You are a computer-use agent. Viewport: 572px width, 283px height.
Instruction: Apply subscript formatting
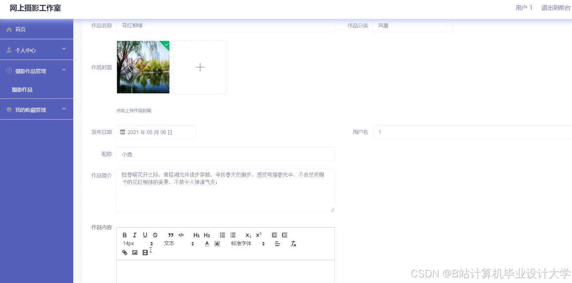(248, 235)
